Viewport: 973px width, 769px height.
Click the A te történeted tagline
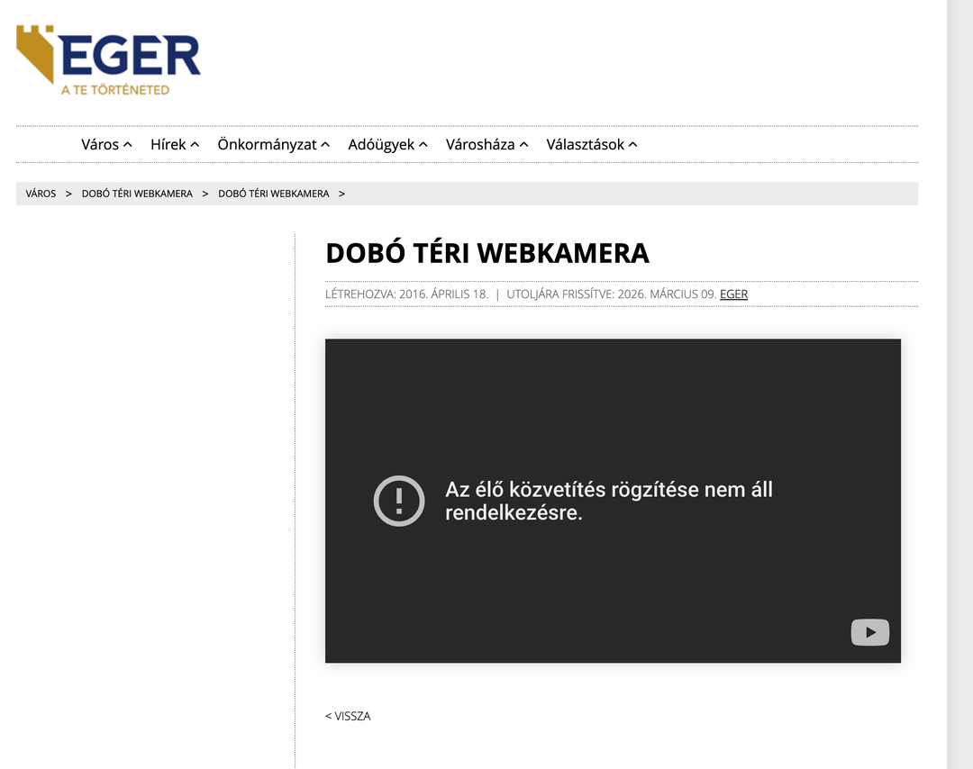coord(115,90)
